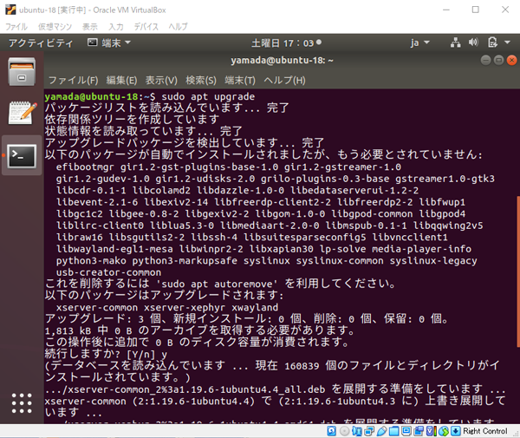520x438 pixels.
Task: Click the Ubuntu volume speaker icon
Action: click(473, 42)
